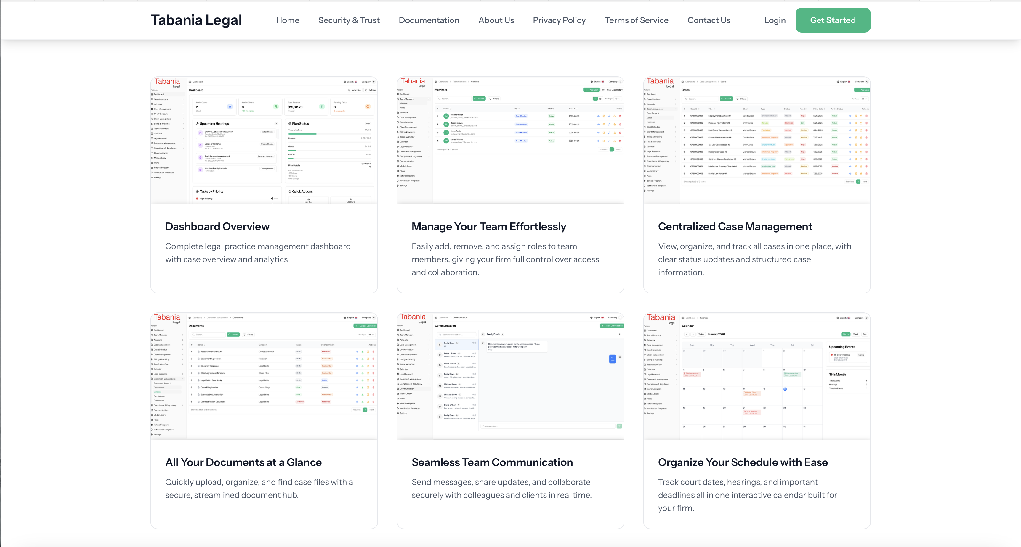Click the red delete icon for Robert Brown
This screenshot has width=1021, height=547.
[x=620, y=124]
